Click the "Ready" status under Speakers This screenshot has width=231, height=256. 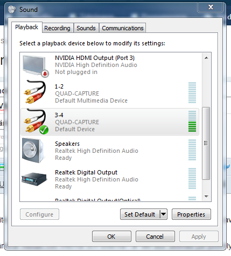tap(64, 158)
